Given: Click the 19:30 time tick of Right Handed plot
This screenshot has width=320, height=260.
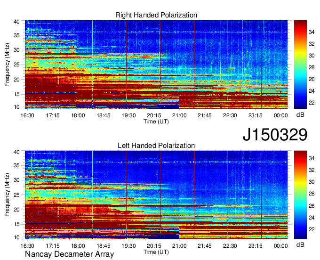Looking at the screenshot, I should coord(129,115).
